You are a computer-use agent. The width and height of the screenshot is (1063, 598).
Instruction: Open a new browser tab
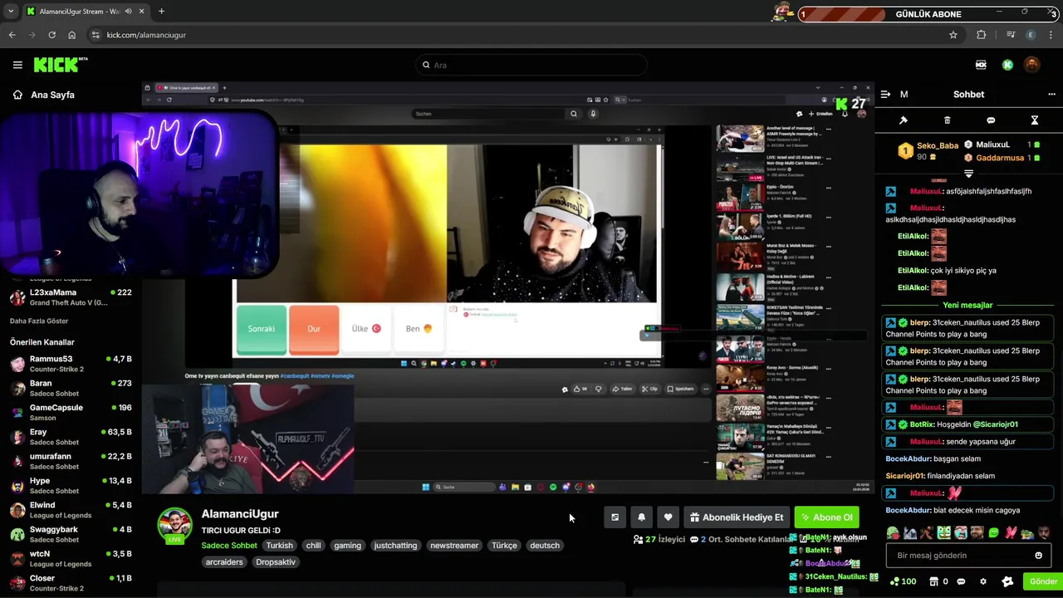(161, 12)
